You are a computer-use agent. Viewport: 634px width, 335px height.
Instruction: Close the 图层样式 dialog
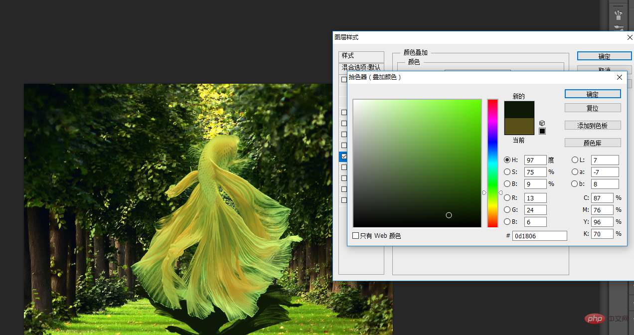tap(630, 37)
